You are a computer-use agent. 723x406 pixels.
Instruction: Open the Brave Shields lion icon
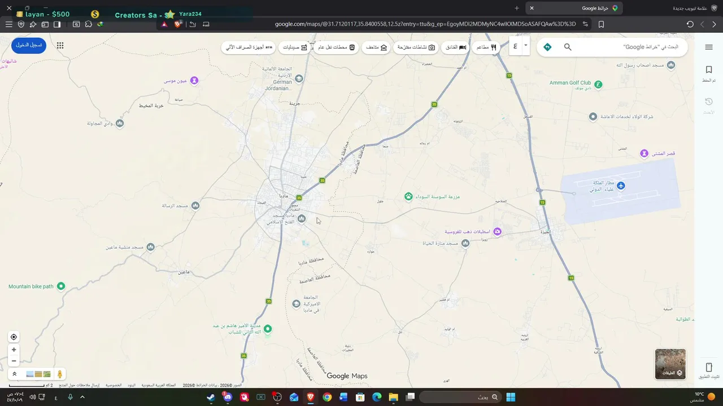click(178, 24)
